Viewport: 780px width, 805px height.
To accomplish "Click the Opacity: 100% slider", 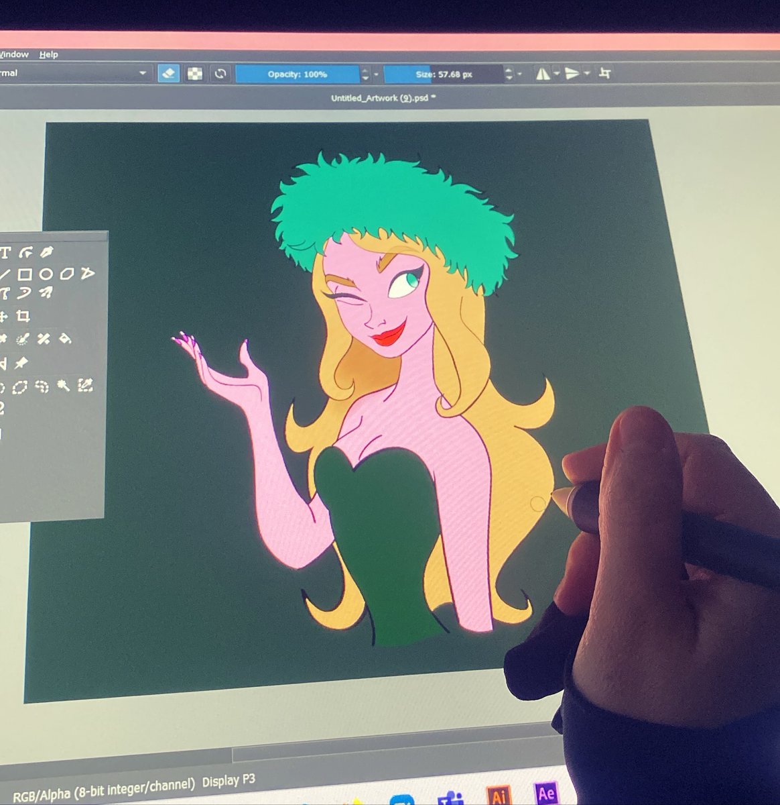I will coord(298,74).
